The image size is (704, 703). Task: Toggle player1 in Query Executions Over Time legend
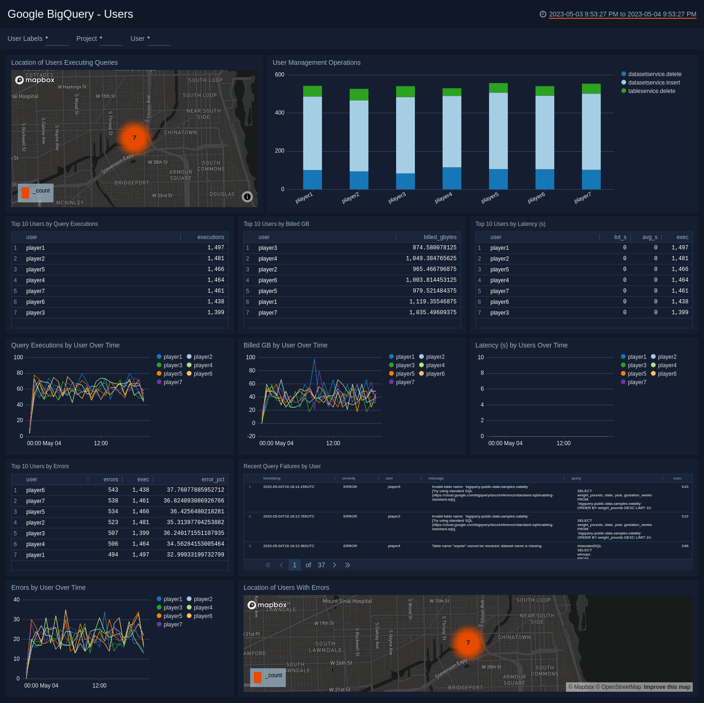pos(169,357)
